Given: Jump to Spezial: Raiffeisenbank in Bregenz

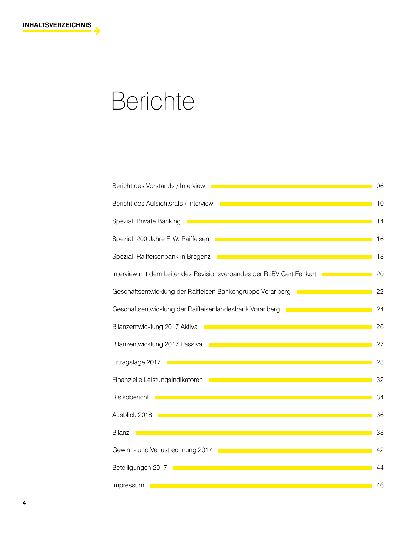Looking at the screenshot, I should click(x=161, y=257).
